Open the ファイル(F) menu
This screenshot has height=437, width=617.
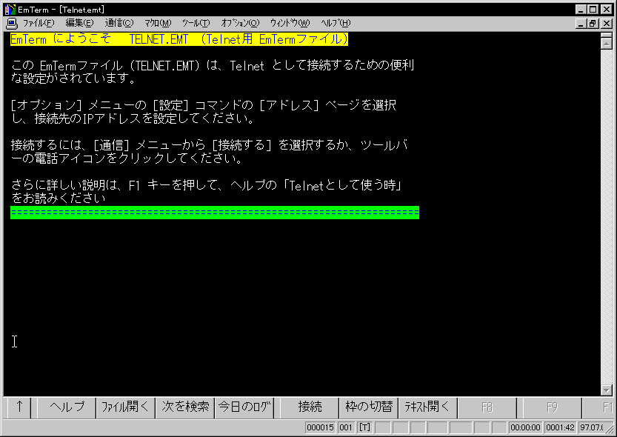(x=39, y=23)
